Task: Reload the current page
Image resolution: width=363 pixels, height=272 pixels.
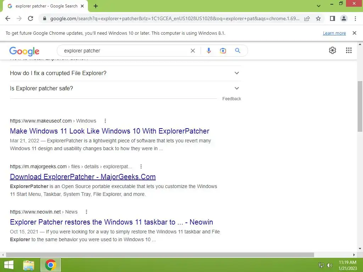Action: (x=30, y=18)
